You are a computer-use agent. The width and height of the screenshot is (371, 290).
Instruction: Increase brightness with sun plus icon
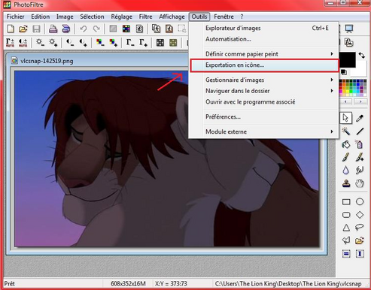[53, 42]
